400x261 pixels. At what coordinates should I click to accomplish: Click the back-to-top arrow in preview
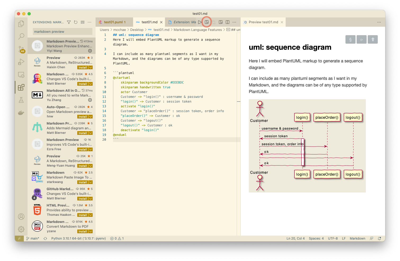[373, 39]
